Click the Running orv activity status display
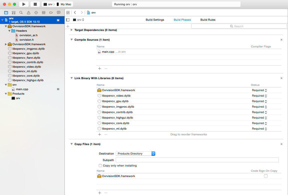Image resolution: width=288 pixels, height=195 pixels. (x=176, y=4)
